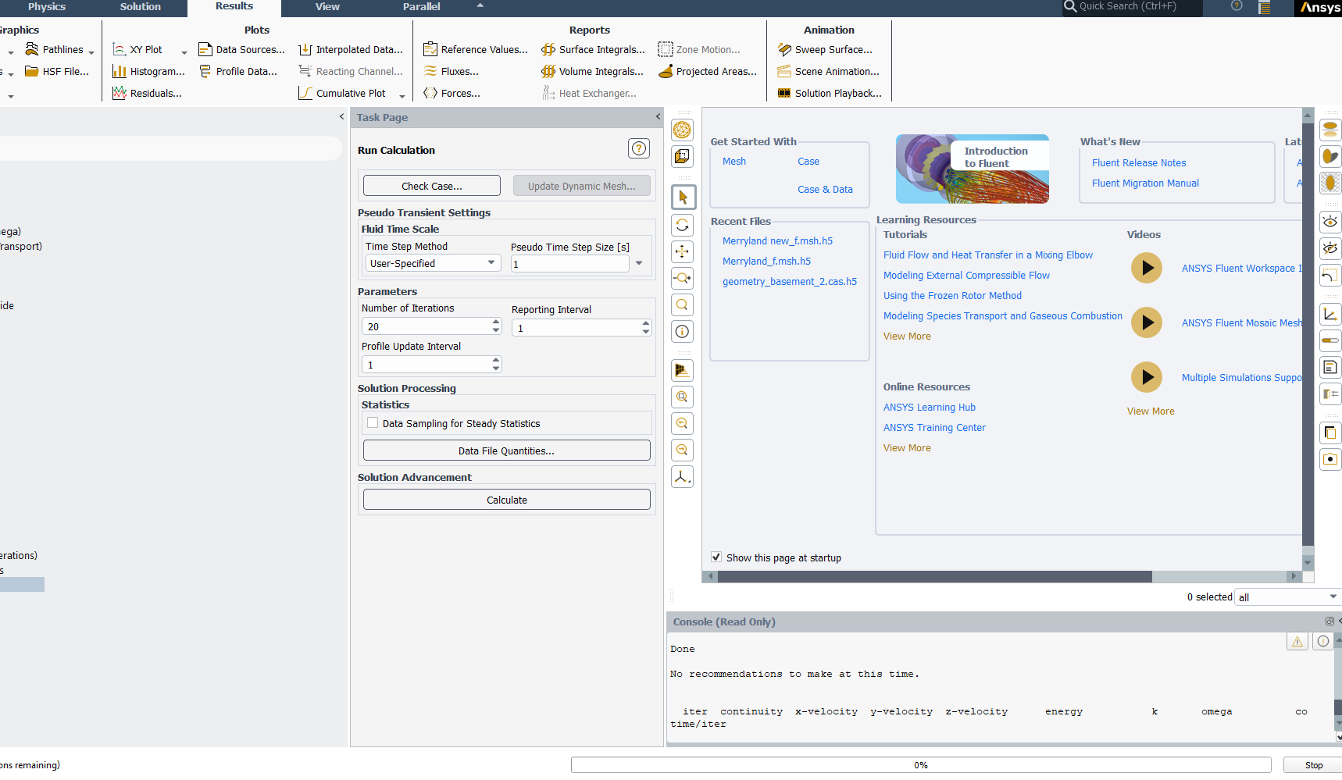This screenshot has height=780, width=1342.
Task: Open the selection filter 'all' dropdown
Action: pos(1288,597)
